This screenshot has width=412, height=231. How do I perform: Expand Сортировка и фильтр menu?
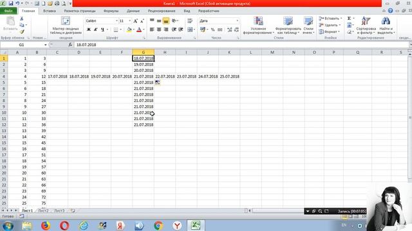coord(366,26)
